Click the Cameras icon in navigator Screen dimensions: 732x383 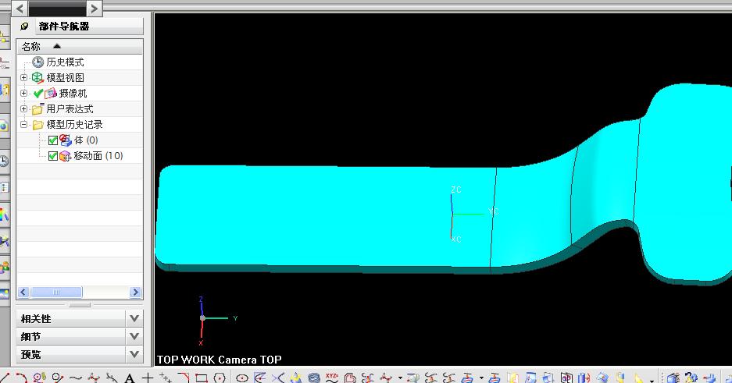[x=51, y=93]
